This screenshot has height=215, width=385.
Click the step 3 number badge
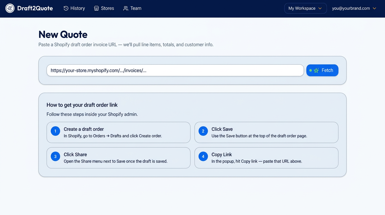[x=55, y=156]
